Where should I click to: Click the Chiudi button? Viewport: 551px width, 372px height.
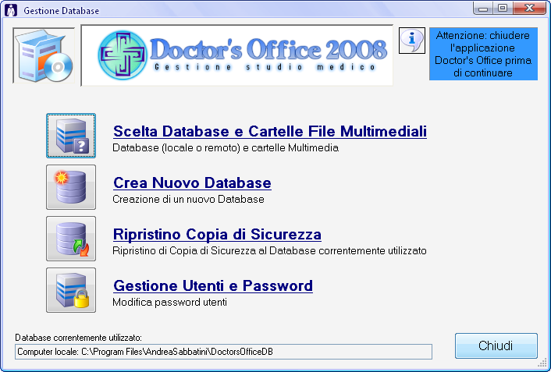point(496,345)
